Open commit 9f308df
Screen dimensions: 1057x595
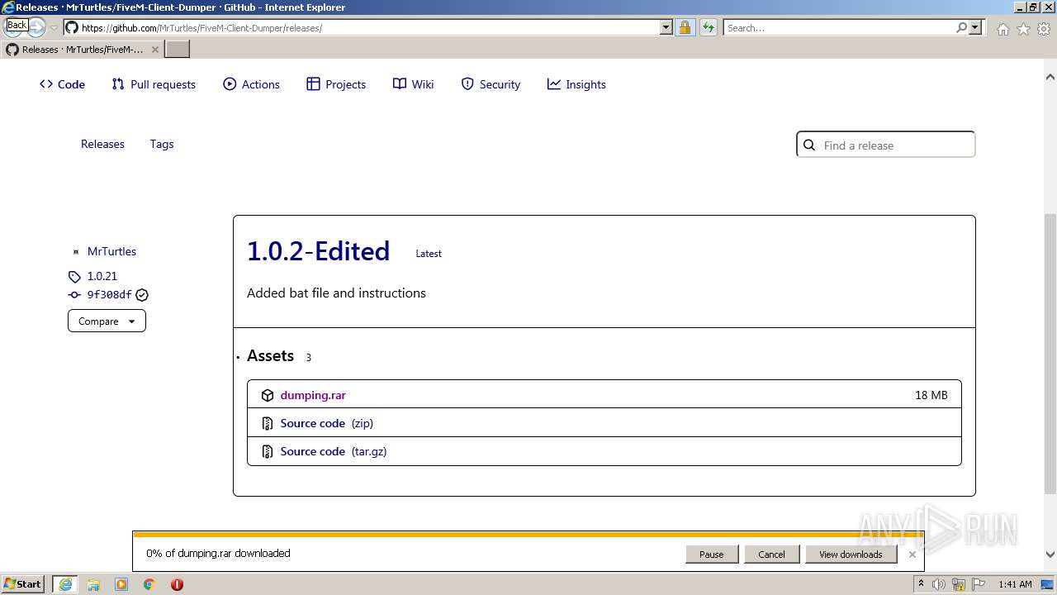[x=109, y=295]
